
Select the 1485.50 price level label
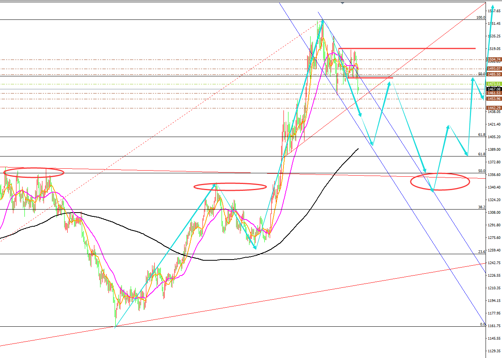494,74
